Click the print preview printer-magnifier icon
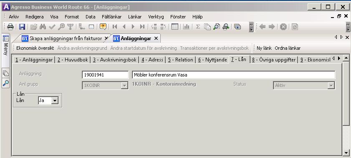This screenshot has width=351, height=158. [x=226, y=27]
